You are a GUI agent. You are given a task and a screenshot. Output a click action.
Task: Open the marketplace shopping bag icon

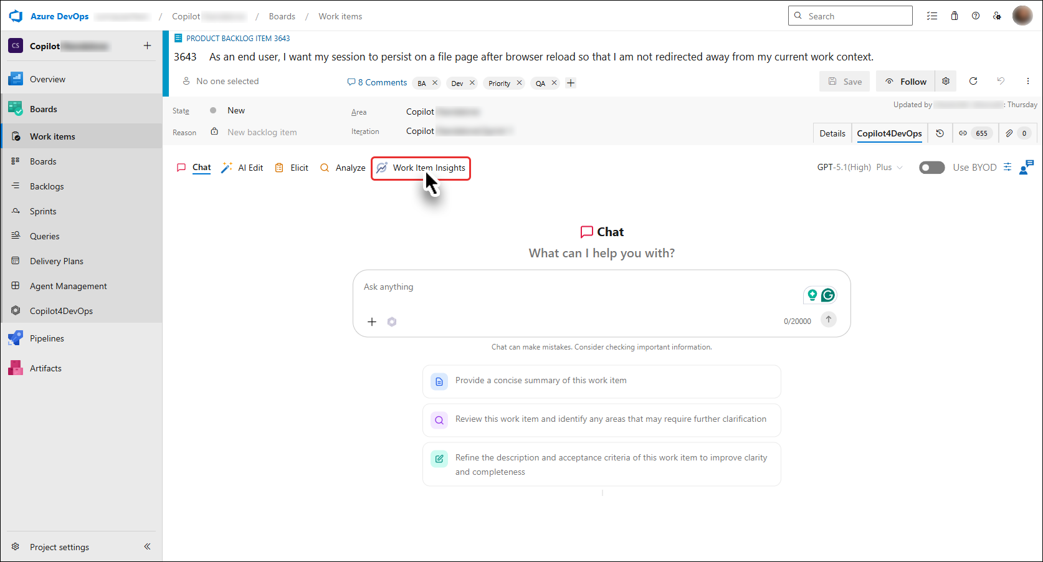[955, 16]
